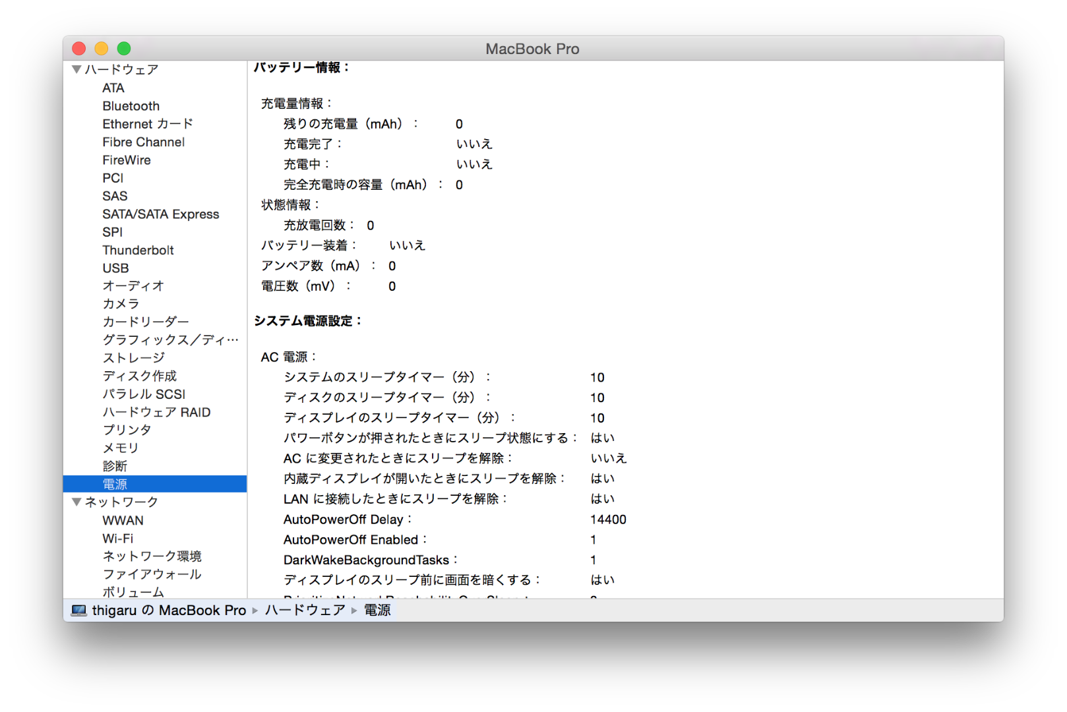Image resolution: width=1067 pixels, height=712 pixels.
Task: Collapse the ネットワーク tree section
Action: (x=76, y=502)
